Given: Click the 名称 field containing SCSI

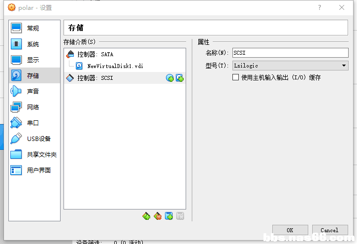Looking at the screenshot, I should click(291, 53).
